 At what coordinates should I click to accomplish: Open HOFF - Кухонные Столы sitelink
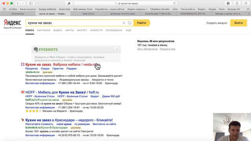coord(40,96)
